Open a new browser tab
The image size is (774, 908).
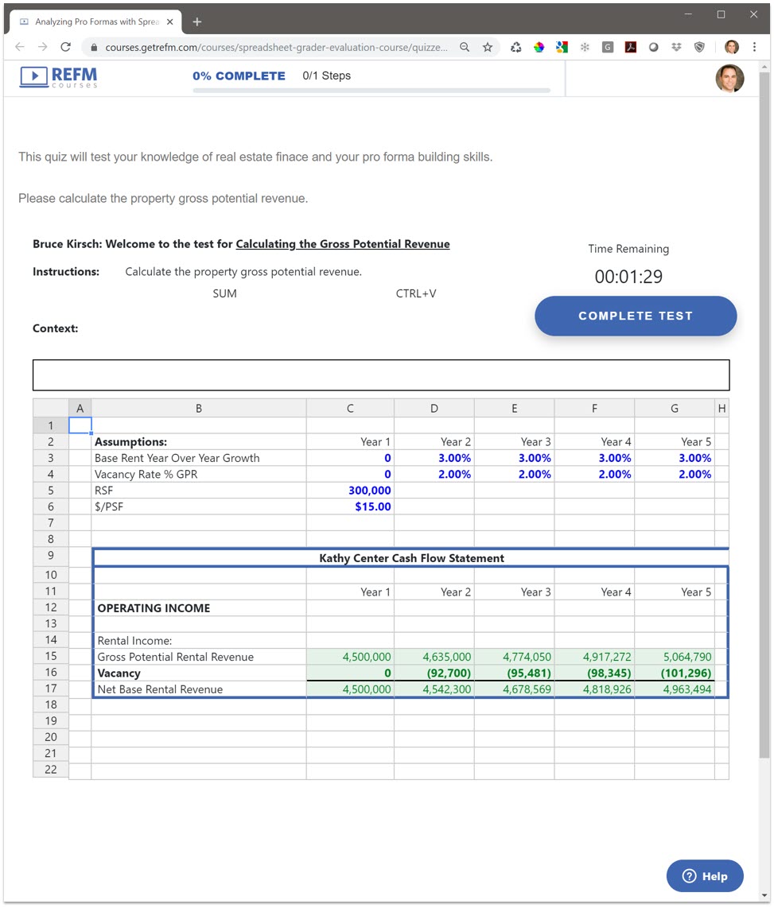click(197, 21)
